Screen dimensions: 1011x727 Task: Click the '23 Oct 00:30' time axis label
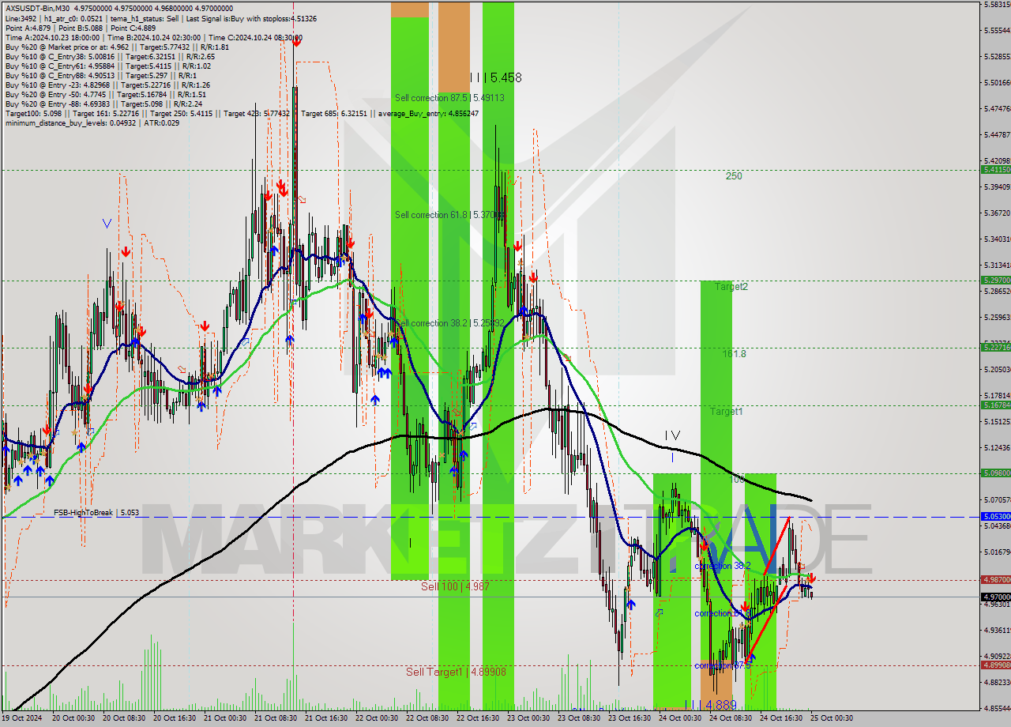tap(528, 718)
